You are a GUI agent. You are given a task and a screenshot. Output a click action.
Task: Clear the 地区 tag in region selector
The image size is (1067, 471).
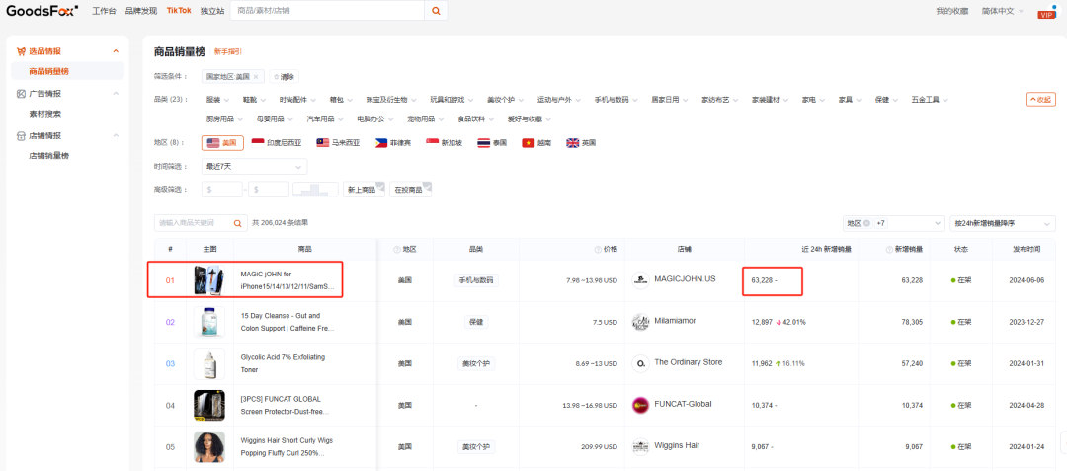[x=867, y=223]
